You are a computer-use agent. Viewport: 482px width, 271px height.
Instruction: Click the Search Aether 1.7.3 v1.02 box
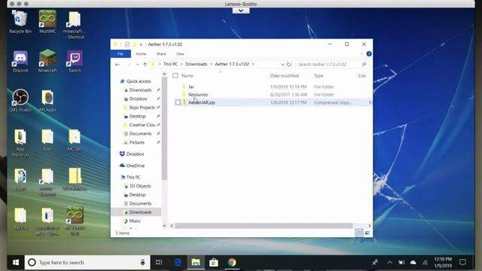point(331,64)
